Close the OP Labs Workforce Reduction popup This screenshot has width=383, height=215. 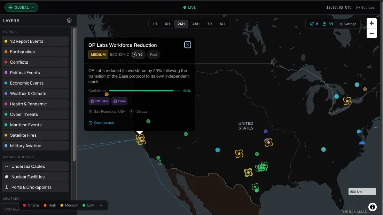188,45
